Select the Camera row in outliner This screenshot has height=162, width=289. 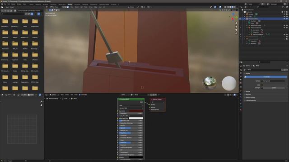coord(251,14)
